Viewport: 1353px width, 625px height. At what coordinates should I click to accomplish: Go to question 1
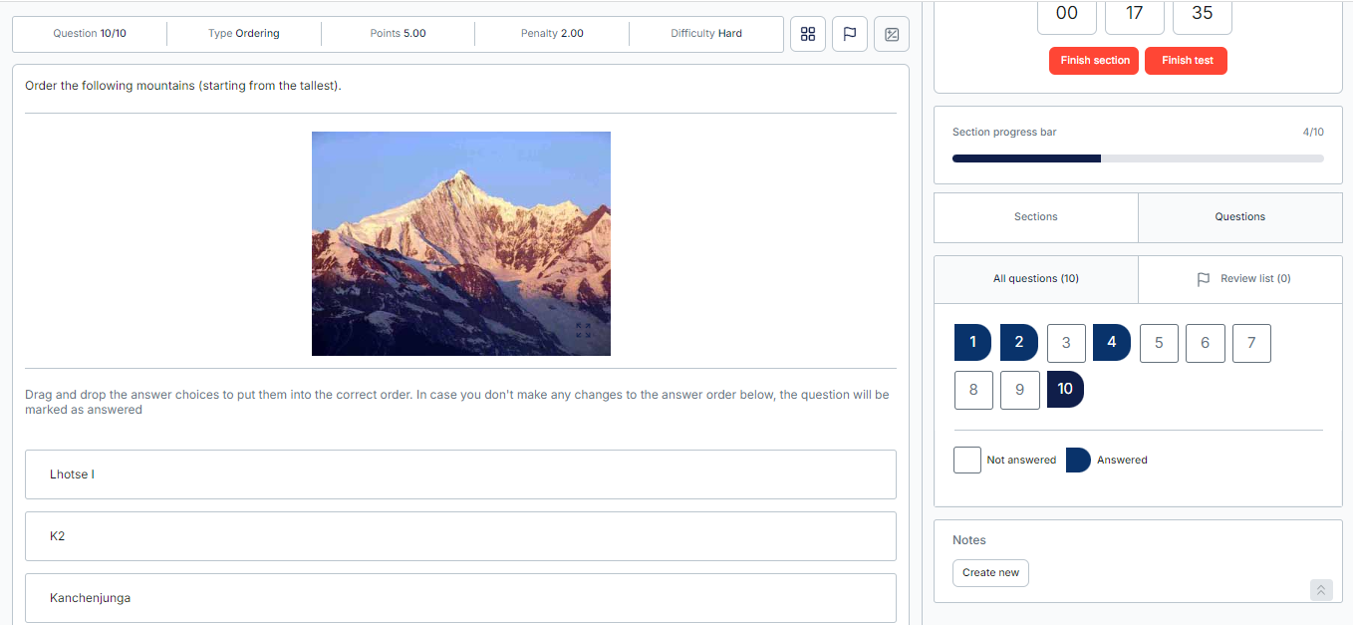click(972, 343)
